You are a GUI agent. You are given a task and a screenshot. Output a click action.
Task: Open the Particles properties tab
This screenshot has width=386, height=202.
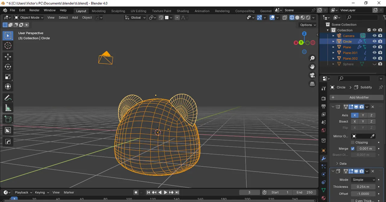click(x=324, y=166)
